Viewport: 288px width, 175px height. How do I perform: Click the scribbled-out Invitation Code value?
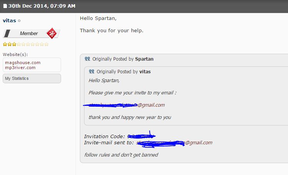point(141,136)
